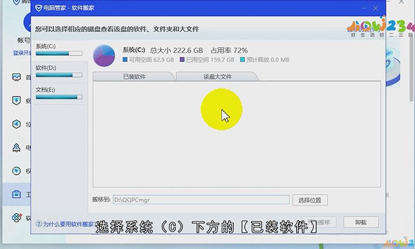
Task: Close the 软件搬家 window
Action: [376, 8]
